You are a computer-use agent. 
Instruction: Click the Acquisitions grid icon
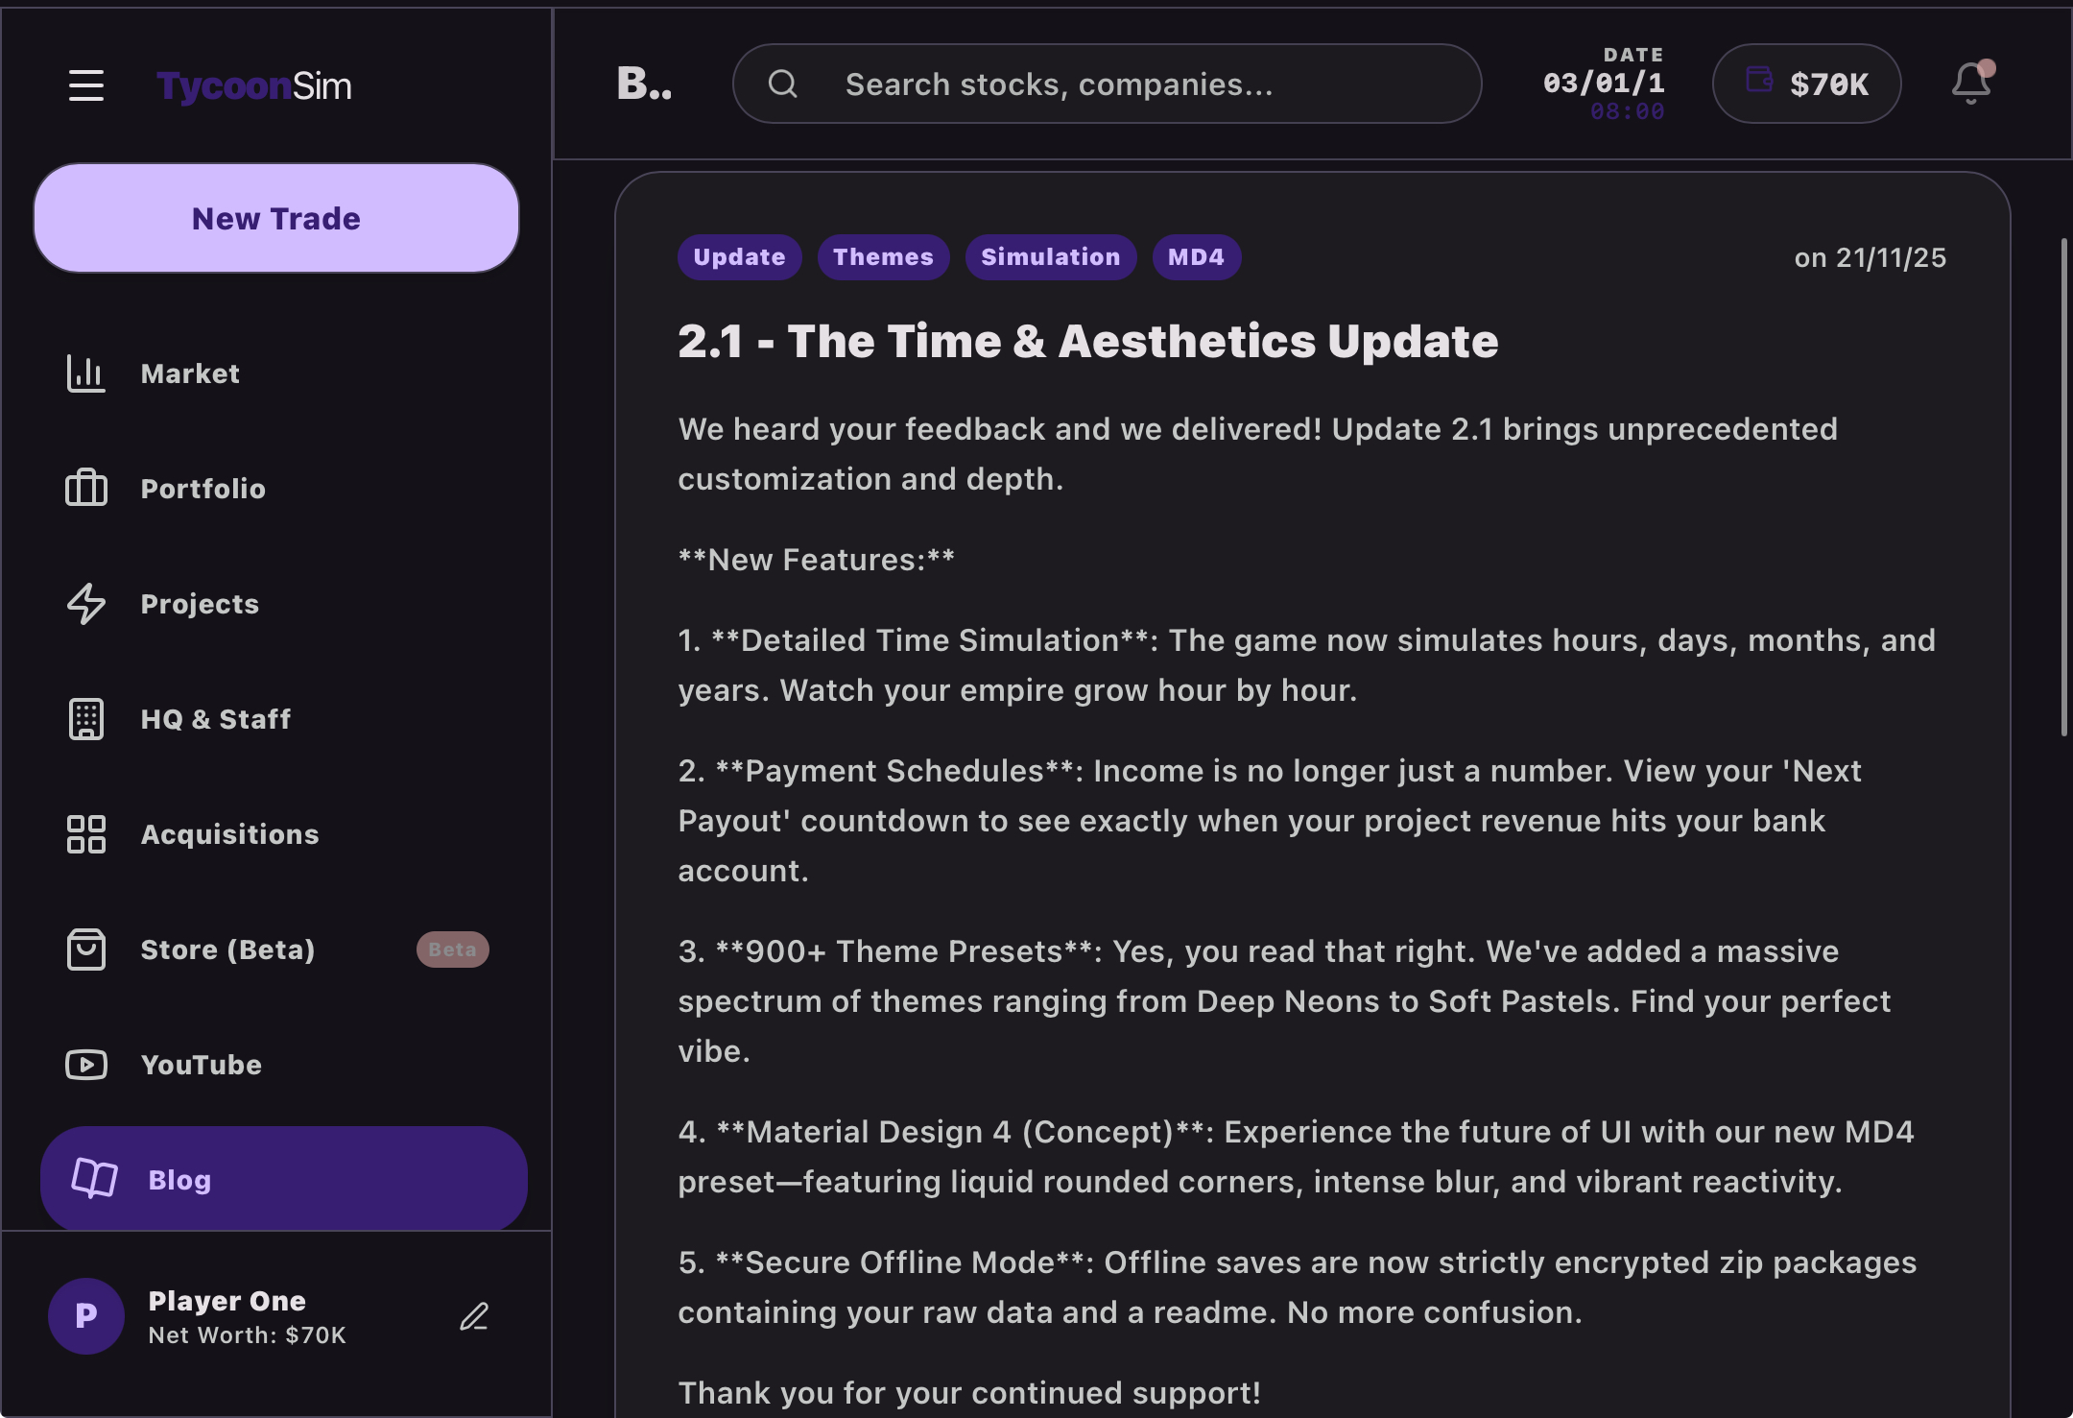coord(86,834)
